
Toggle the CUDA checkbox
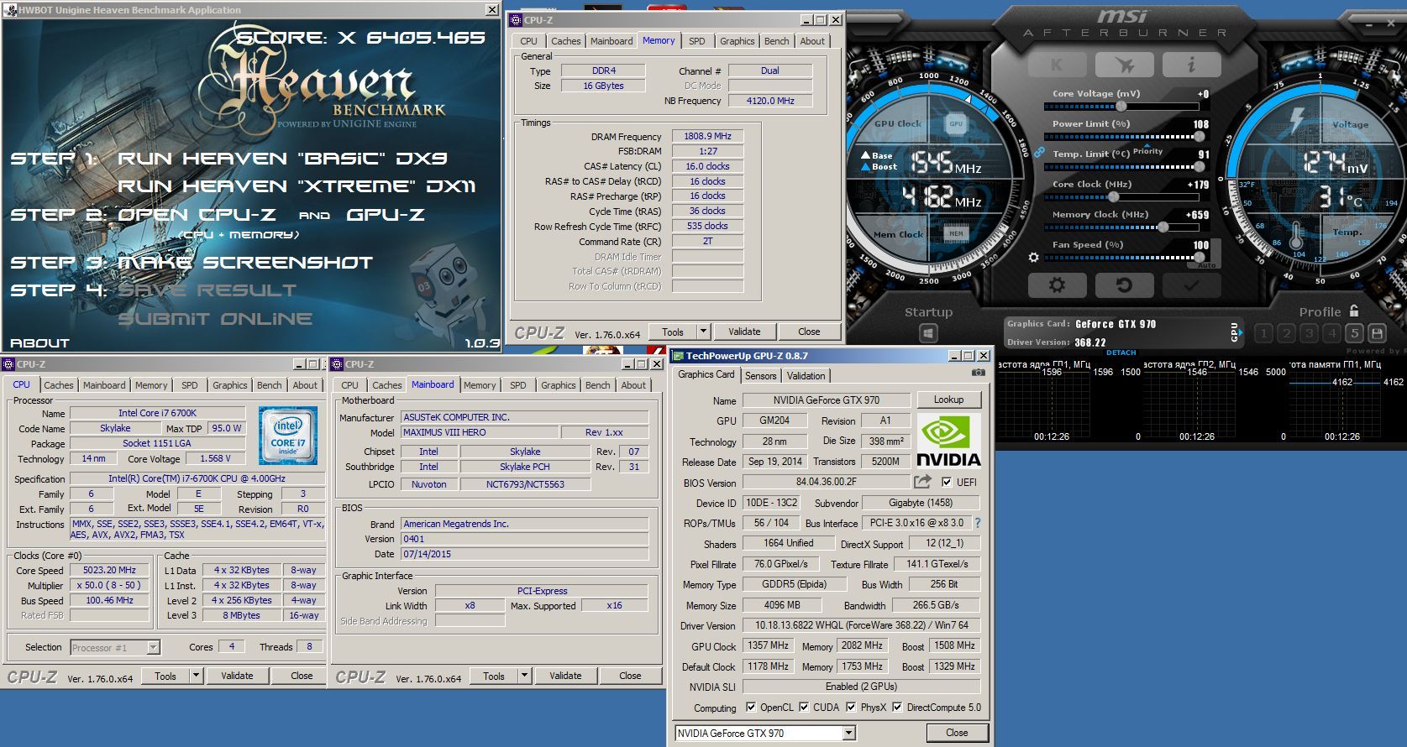pyautogui.click(x=805, y=707)
